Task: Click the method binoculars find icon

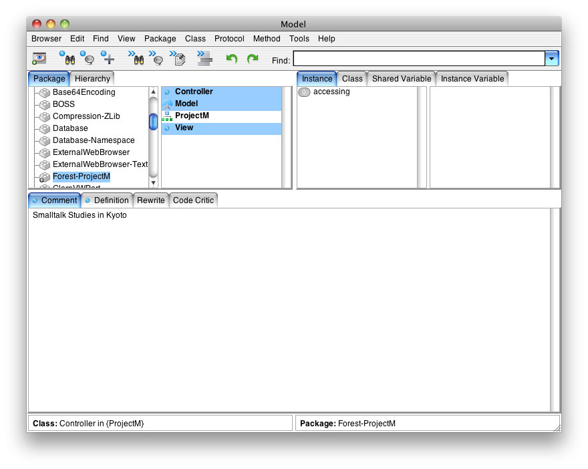Action: coord(136,58)
